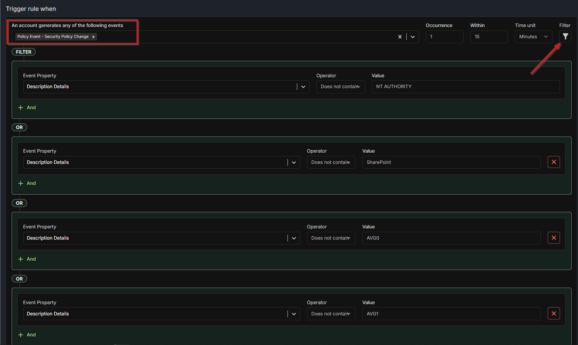Add And condition under NT AUTHORITY filter

pyautogui.click(x=27, y=108)
